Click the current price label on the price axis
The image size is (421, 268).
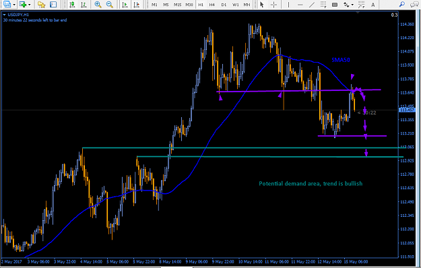coord(407,110)
